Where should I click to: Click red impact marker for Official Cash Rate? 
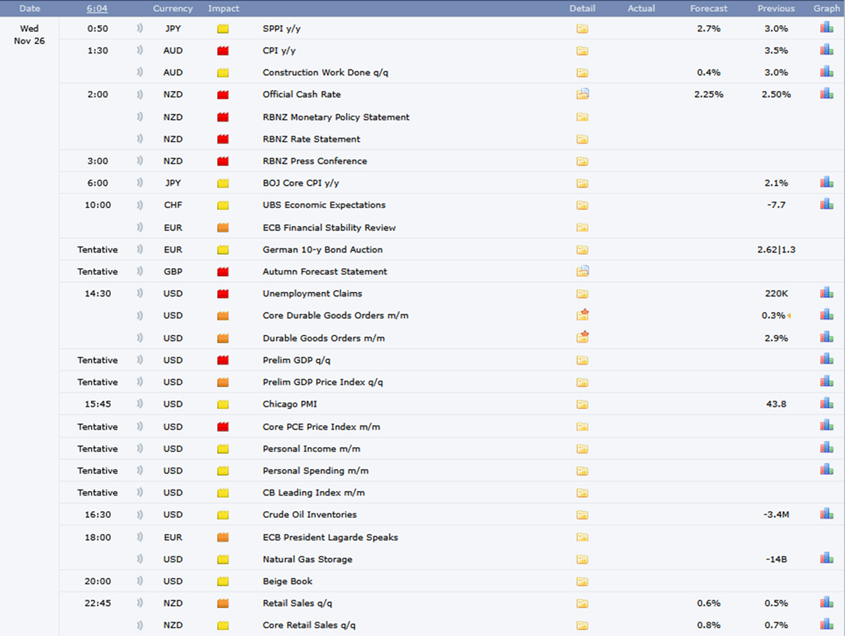[223, 94]
